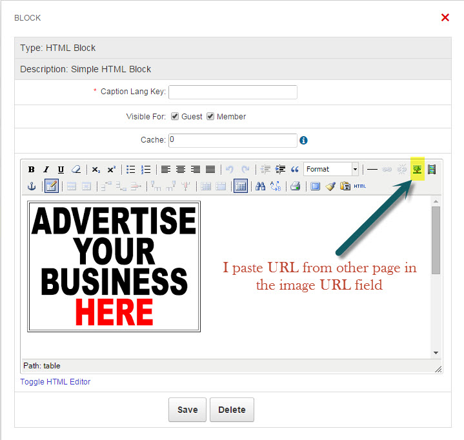
Task: Click the cleanup code broom icon
Action: (x=330, y=186)
